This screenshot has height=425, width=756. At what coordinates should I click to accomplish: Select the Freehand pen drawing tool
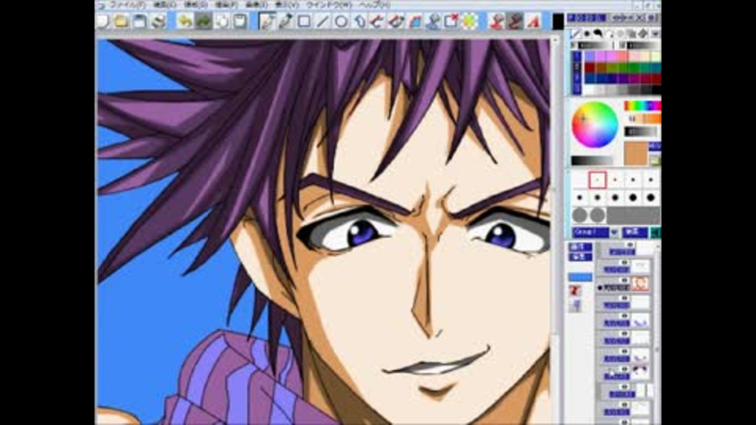coord(267,21)
